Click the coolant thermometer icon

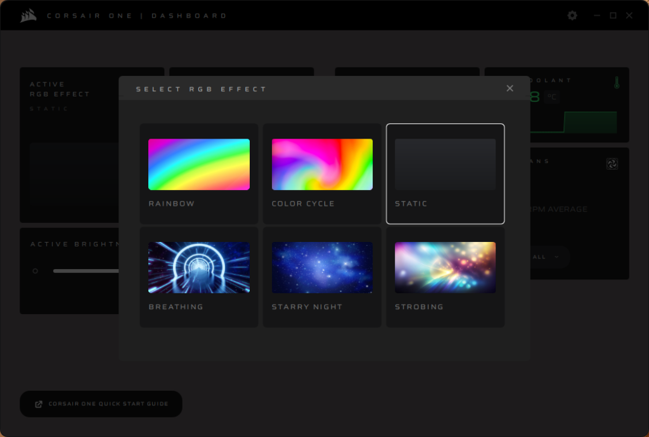click(x=617, y=83)
